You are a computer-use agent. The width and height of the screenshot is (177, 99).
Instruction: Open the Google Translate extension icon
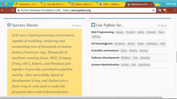point(160,10)
